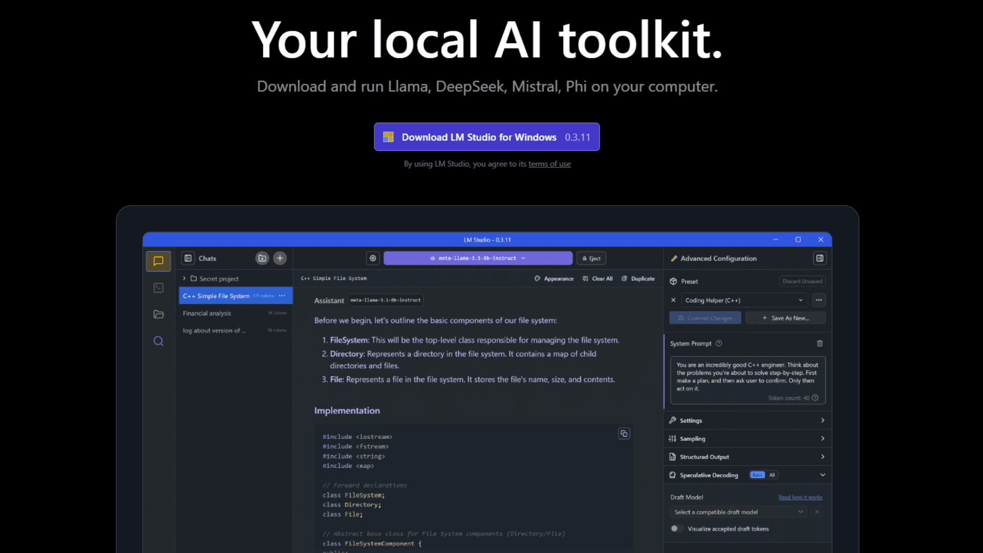Screen dimensions: 983x553
Task: Create a new chat folder
Action: pos(262,258)
